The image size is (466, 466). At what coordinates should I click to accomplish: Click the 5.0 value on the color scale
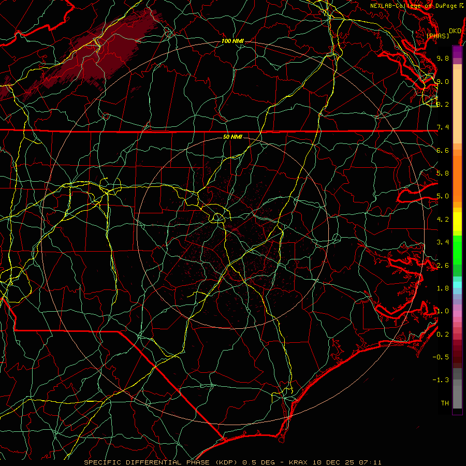[443, 196]
